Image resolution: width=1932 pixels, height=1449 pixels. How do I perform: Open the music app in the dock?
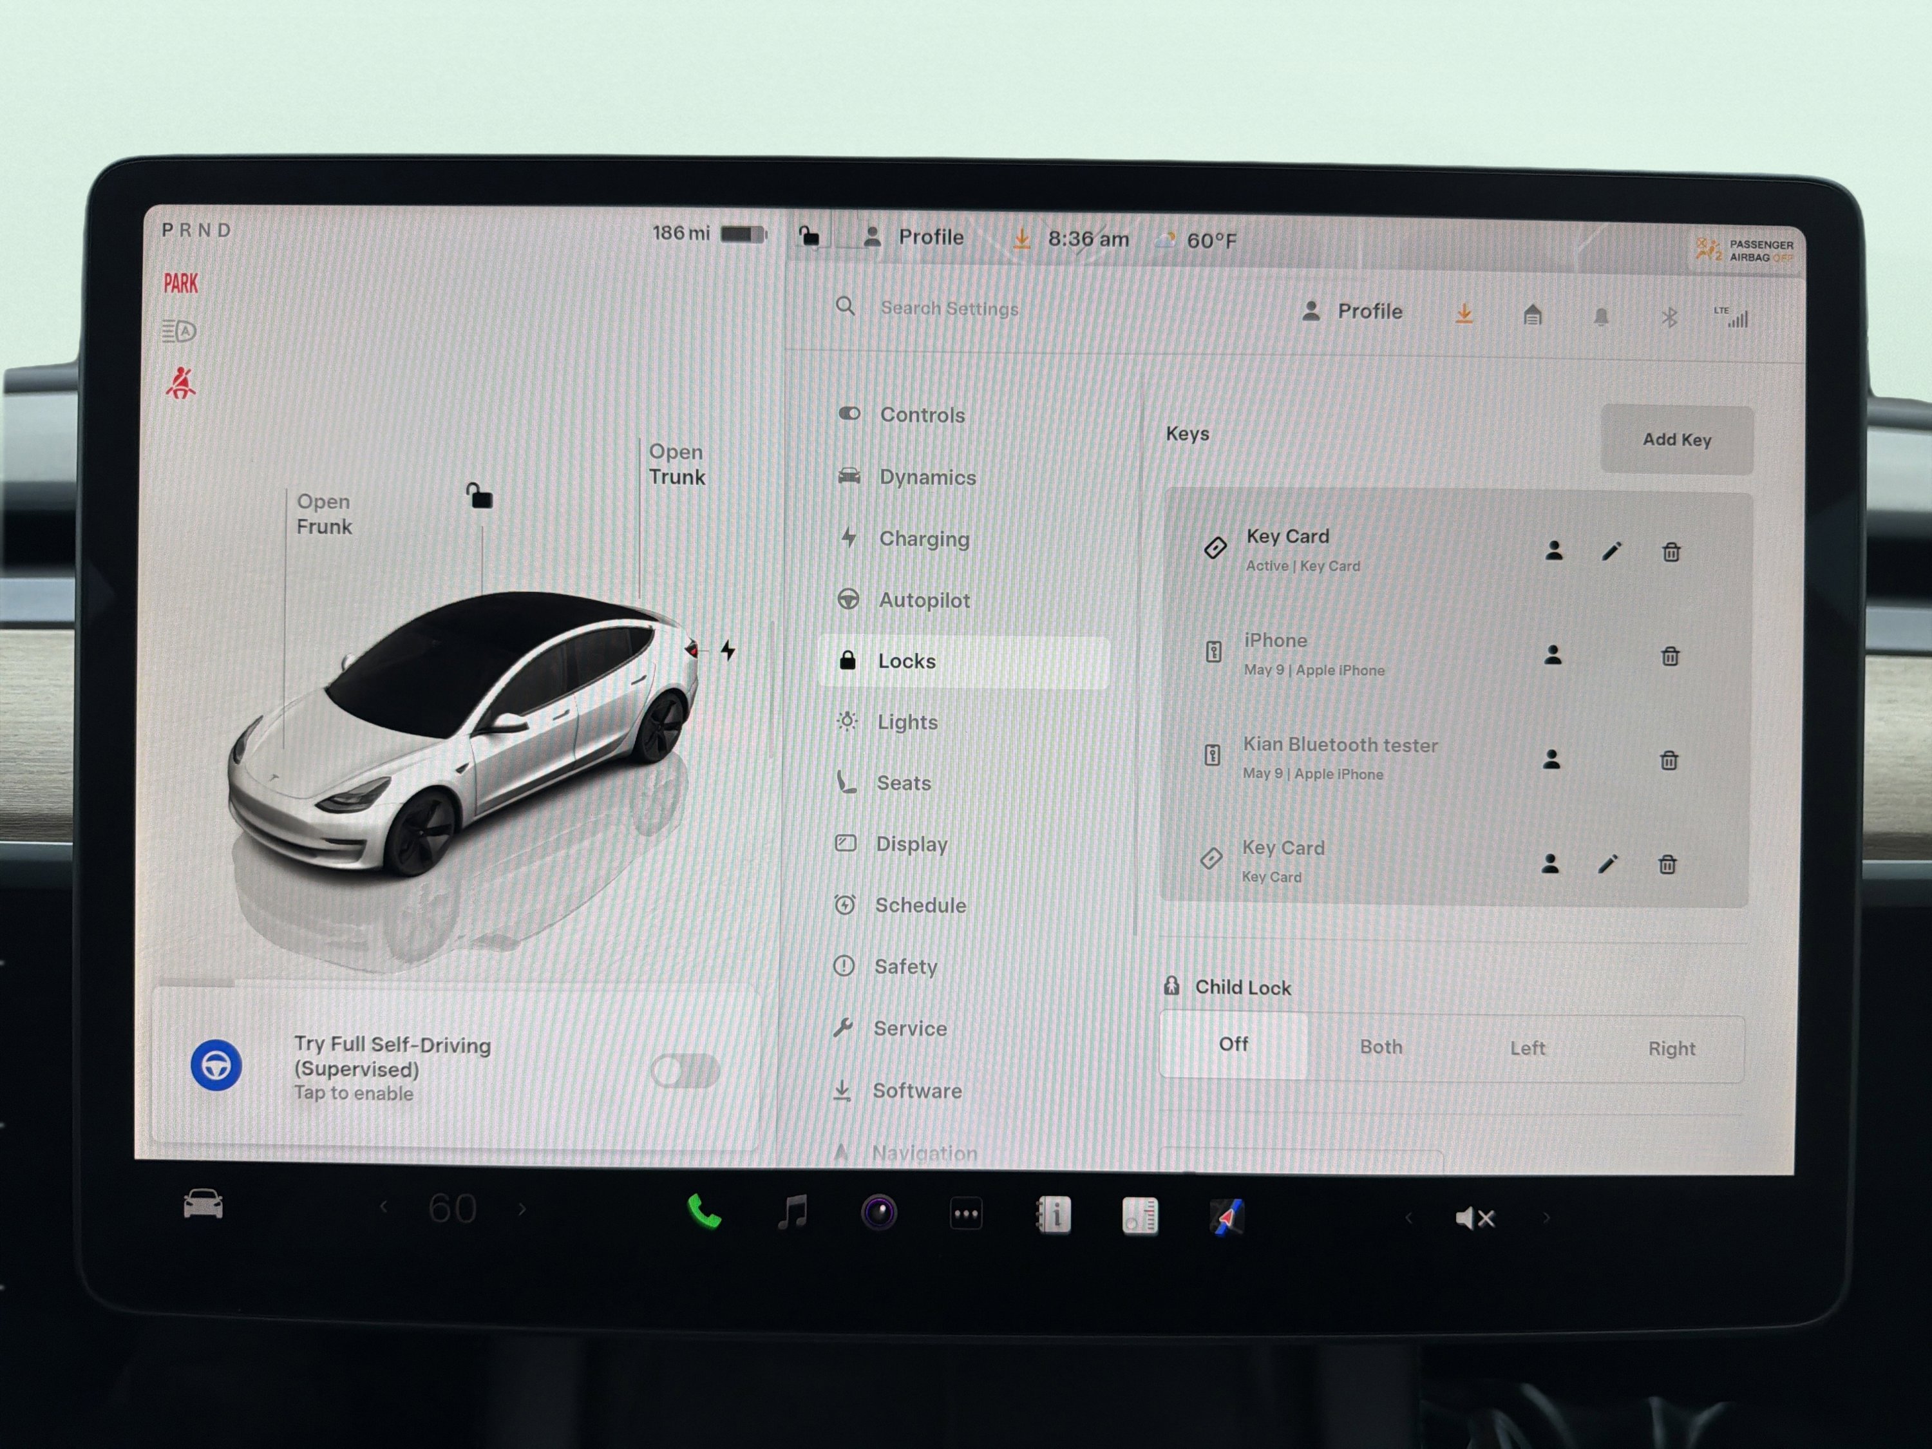[793, 1212]
